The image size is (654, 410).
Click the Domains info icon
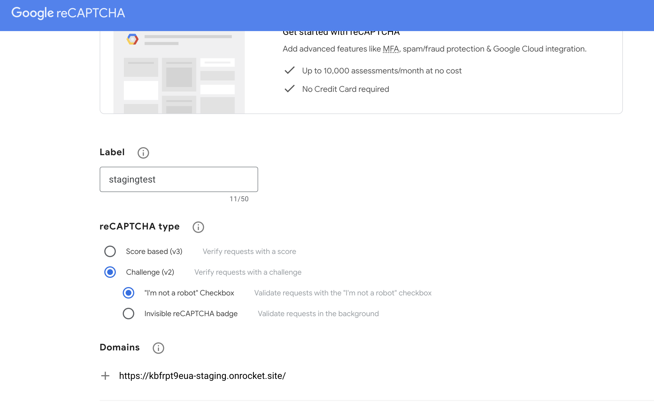[x=158, y=348]
